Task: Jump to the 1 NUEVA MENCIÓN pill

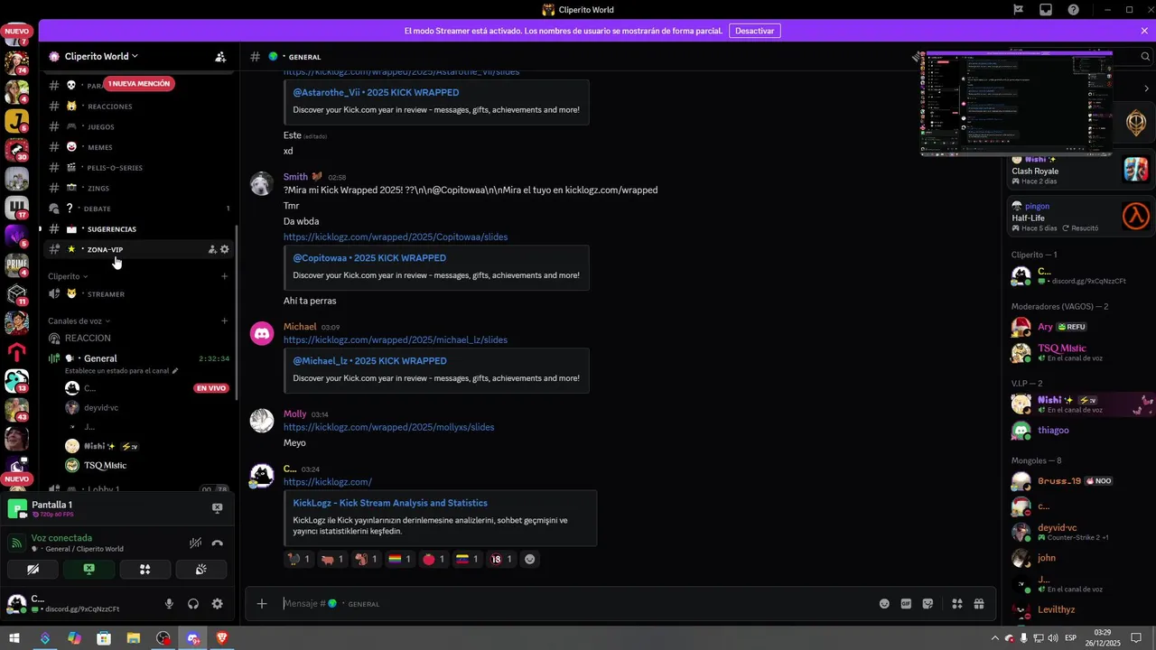Action: click(139, 83)
